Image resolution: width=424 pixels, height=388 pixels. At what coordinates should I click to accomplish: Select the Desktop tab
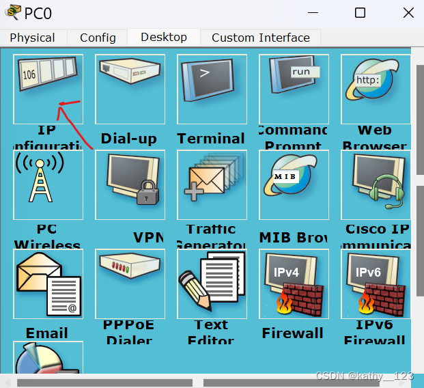point(164,37)
